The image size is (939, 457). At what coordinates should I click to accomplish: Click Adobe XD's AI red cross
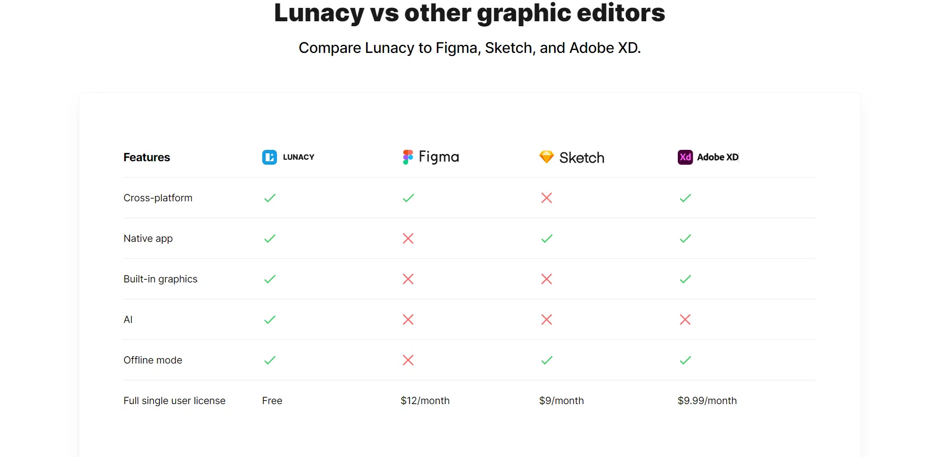point(685,320)
